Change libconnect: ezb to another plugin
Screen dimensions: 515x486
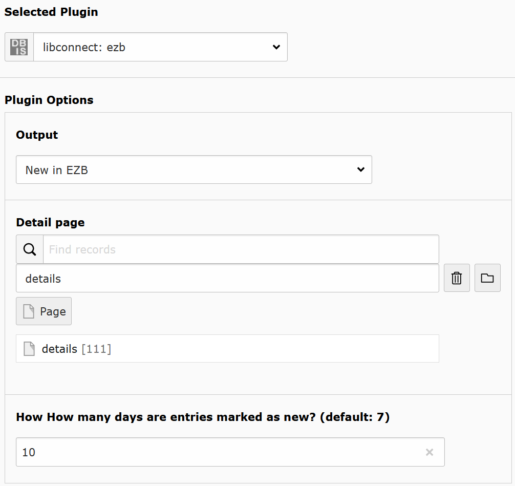(x=160, y=47)
